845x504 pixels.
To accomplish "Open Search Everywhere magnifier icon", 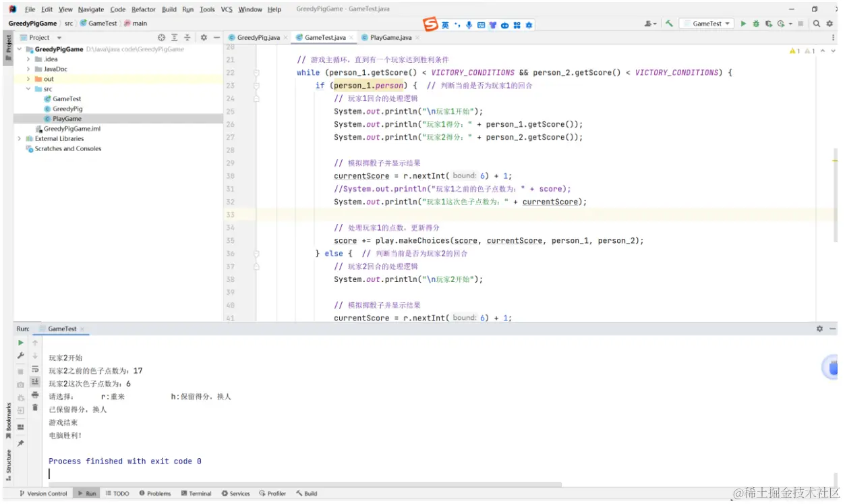I will 816,24.
